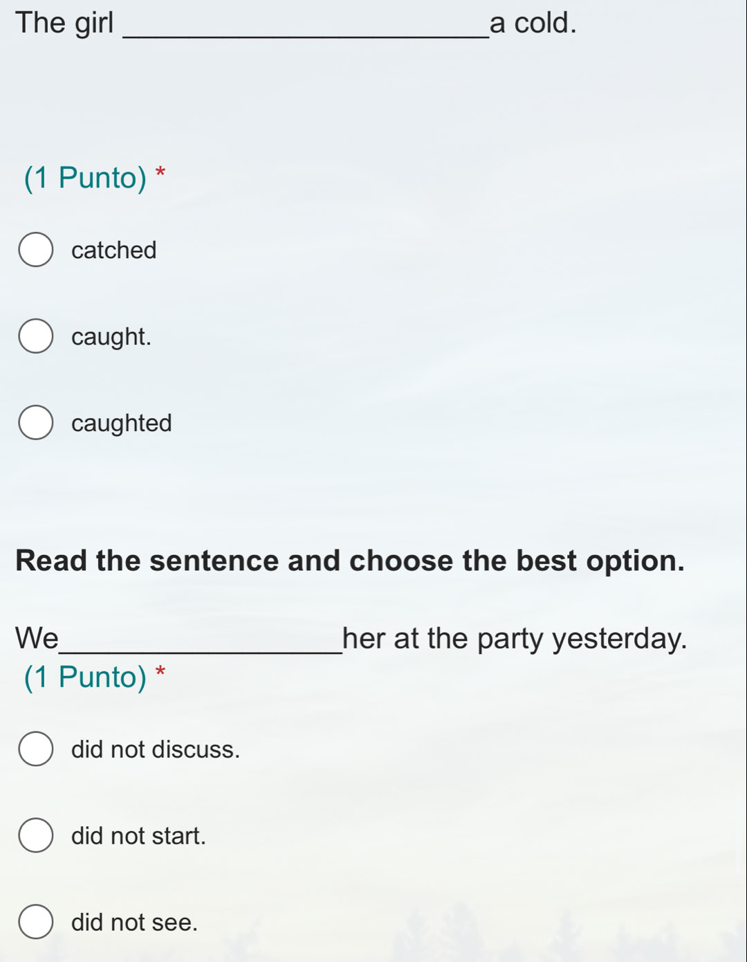The image size is (747, 962).
Task: Choose the 'did not start.' radio circle
Action: (36, 835)
